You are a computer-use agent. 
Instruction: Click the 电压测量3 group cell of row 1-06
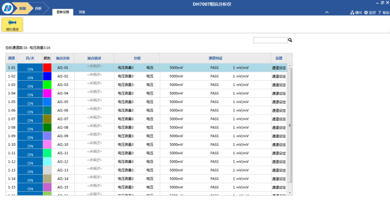click(126, 110)
